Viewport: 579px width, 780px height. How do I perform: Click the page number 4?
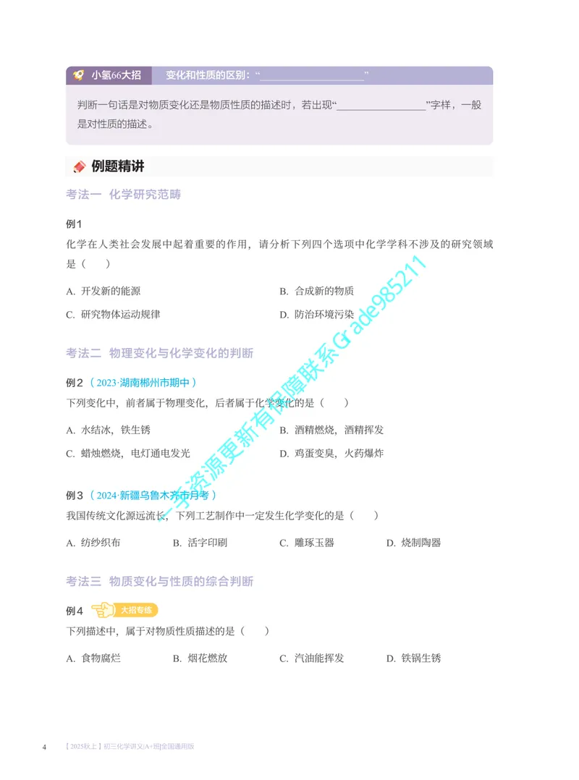coord(44,747)
